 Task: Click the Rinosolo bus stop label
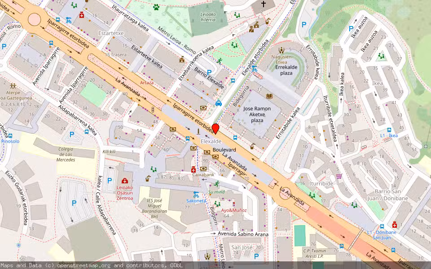tap(10, 141)
